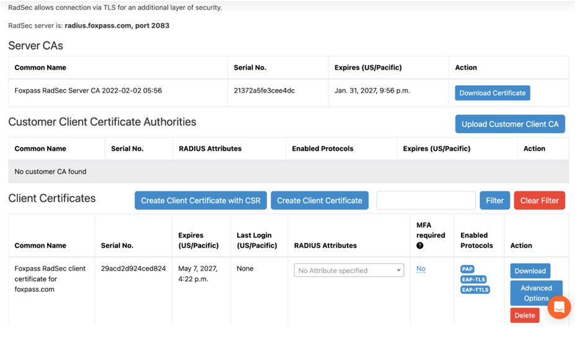Viewport: 580px width, 344px height.
Task: Open the 'No Attribute specified' dropdown
Action: click(x=349, y=270)
